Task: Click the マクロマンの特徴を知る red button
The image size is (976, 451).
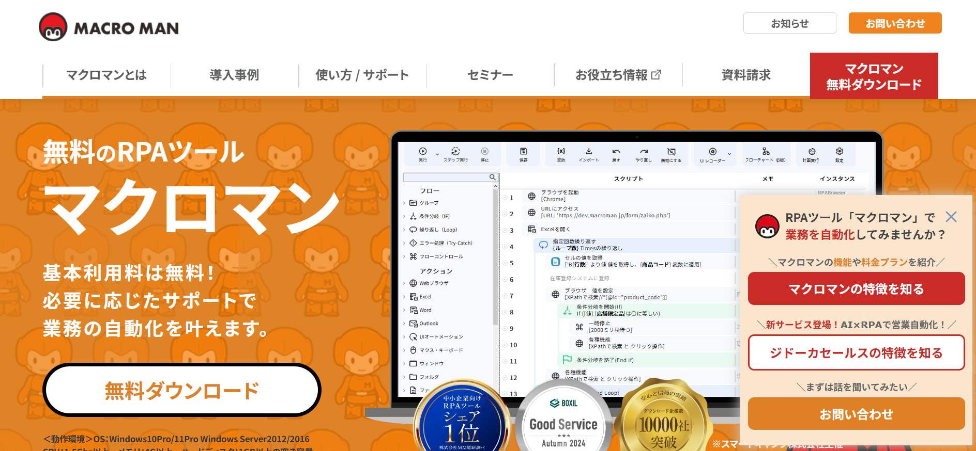Action: (856, 289)
